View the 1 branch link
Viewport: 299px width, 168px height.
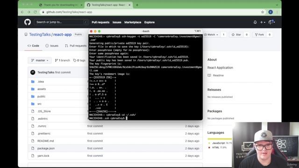(62, 60)
